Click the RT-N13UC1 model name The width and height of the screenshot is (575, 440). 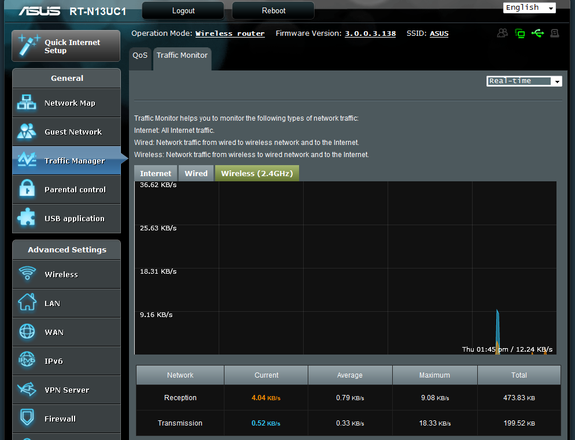[98, 12]
